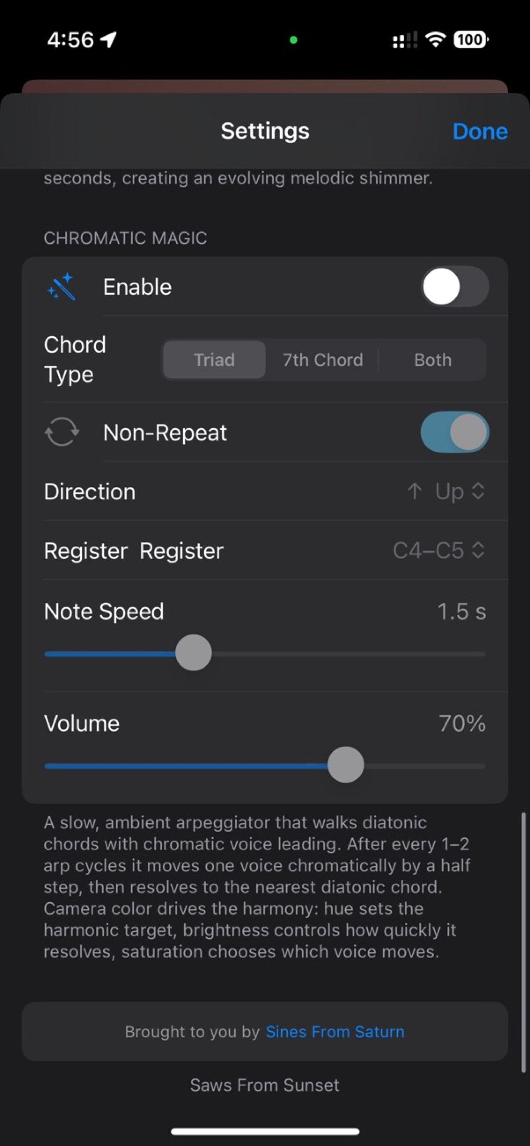Select the 7th Chord segment
This screenshot has height=1146, width=530.
323,359
